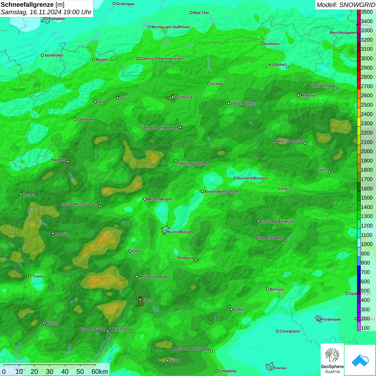
Task: Click the Belluno city marker
Action: click(x=267, y=289)
